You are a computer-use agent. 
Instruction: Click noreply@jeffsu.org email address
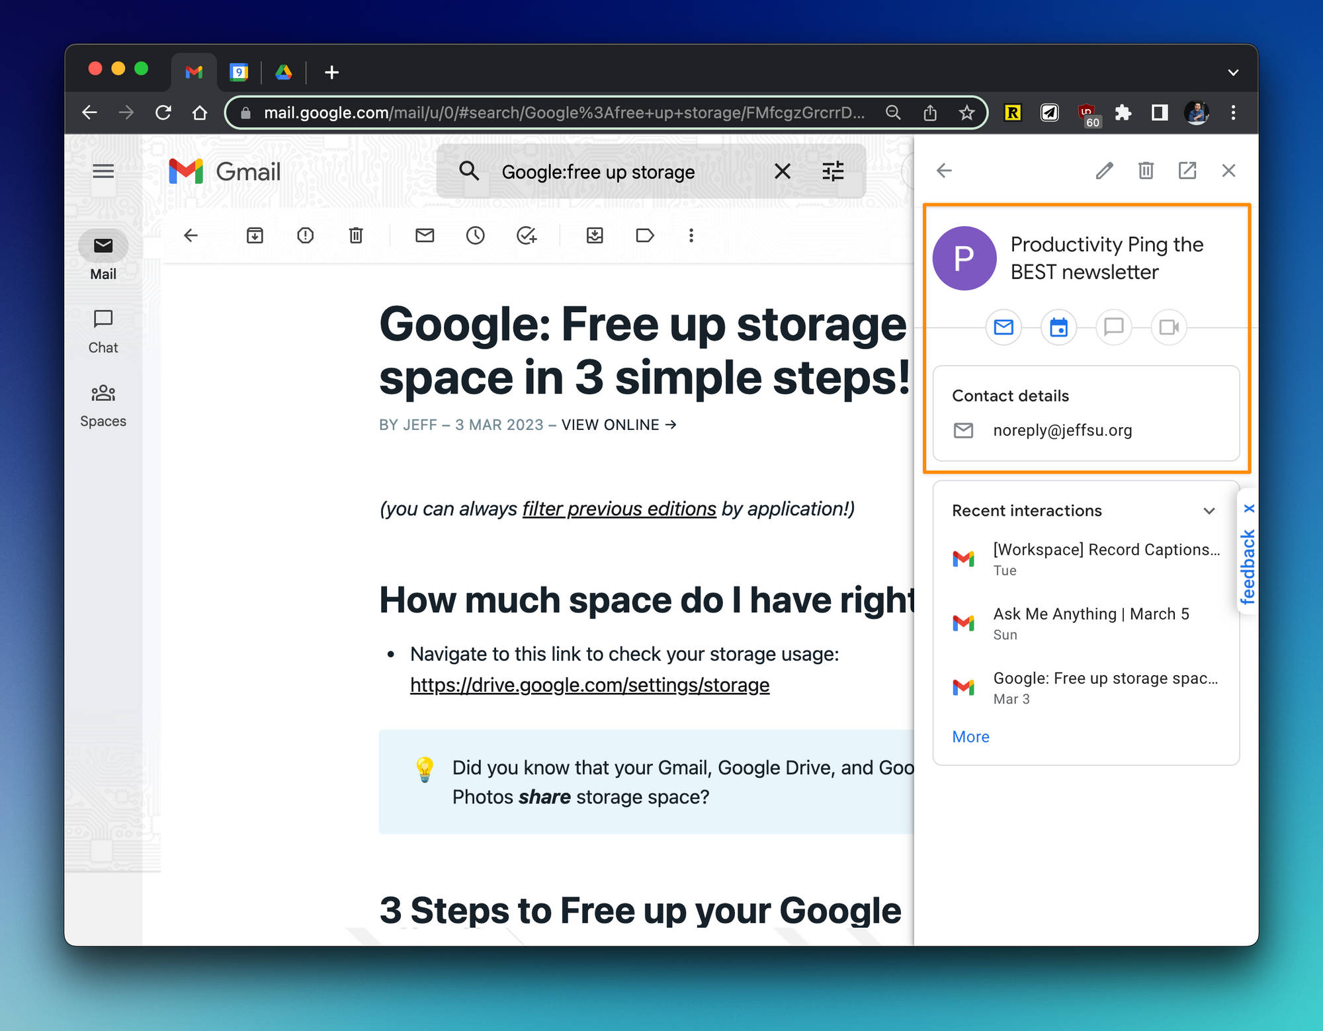[1062, 431]
